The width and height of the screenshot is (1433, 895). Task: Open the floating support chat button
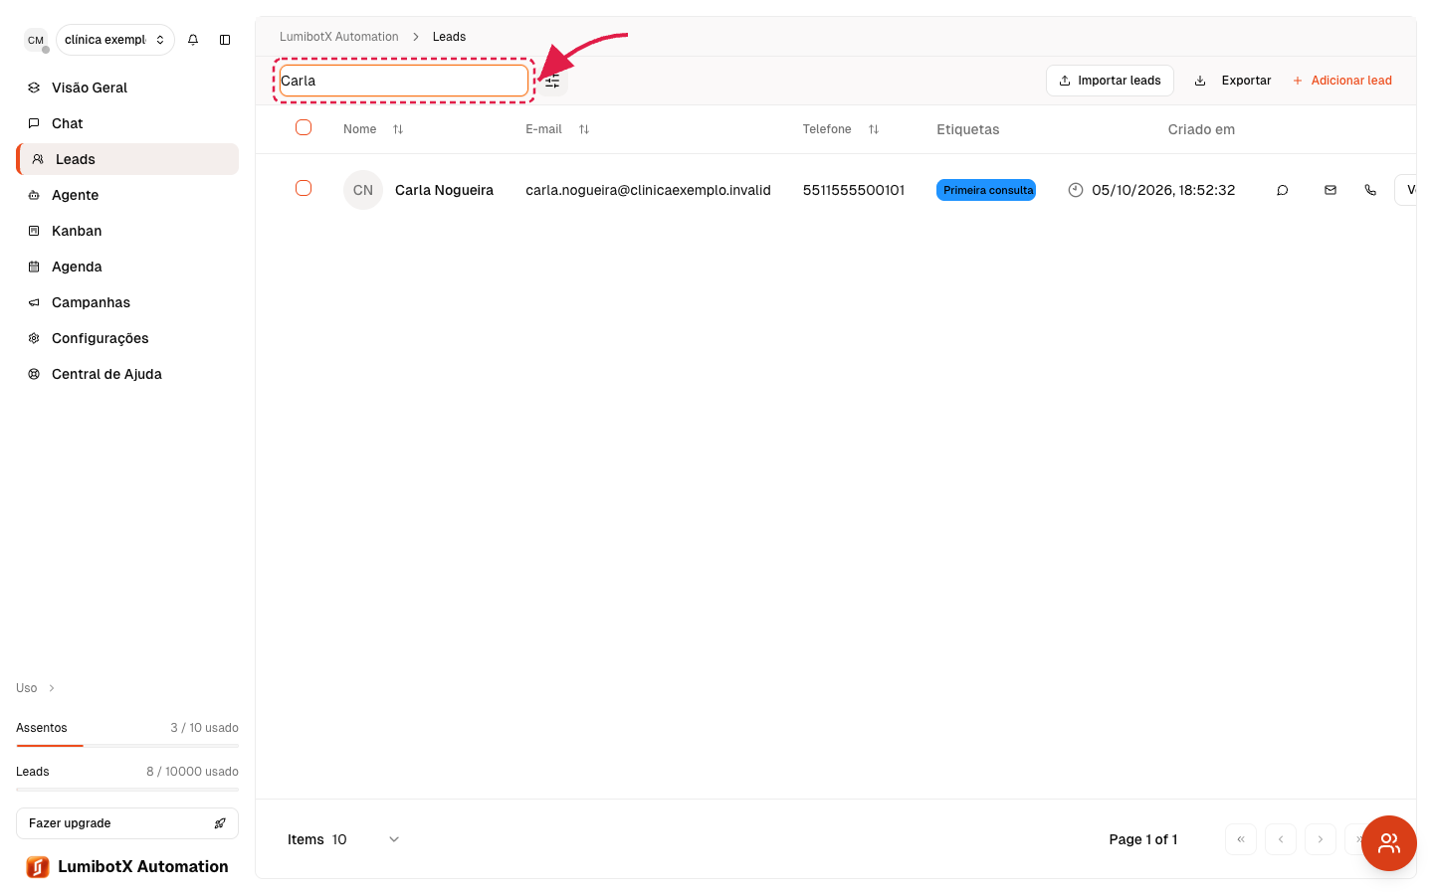click(1388, 843)
